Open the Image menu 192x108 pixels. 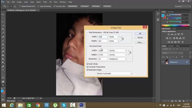(x=19, y=2)
